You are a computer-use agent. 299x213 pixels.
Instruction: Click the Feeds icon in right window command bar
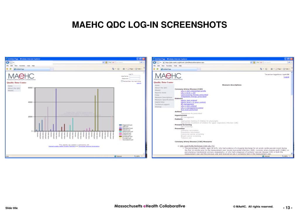tap(266, 69)
